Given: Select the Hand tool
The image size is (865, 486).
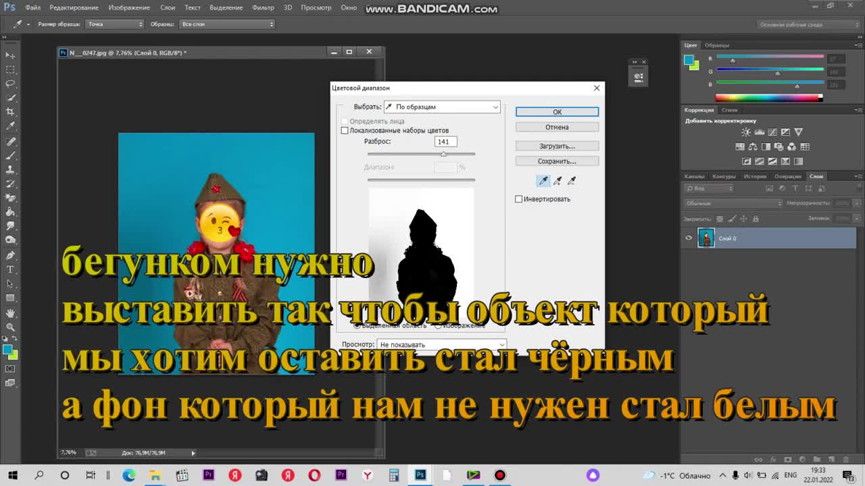Looking at the screenshot, I should click(x=10, y=313).
